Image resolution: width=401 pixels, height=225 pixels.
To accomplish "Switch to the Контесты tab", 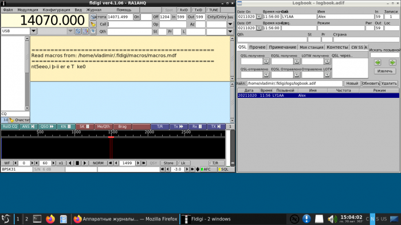I will [x=337, y=47].
